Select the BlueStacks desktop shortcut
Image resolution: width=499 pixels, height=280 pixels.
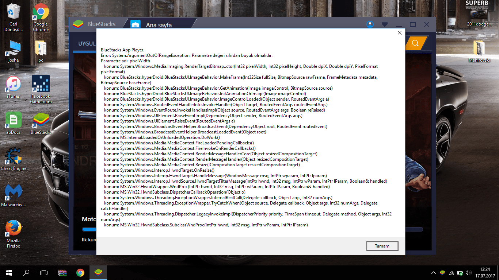click(x=41, y=123)
